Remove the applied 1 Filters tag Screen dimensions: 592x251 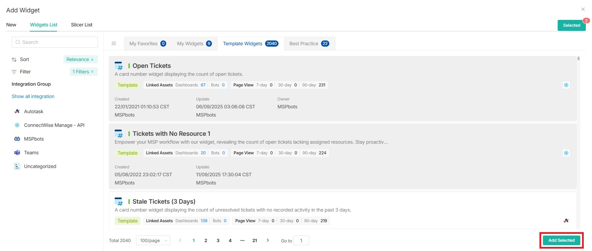click(x=92, y=72)
